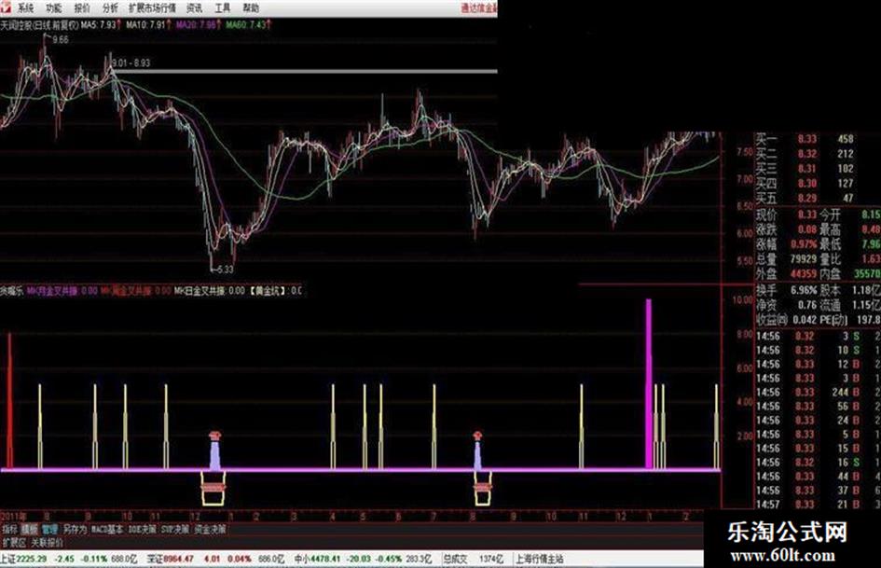
Task: Open the 扩展区 tab
Action: pos(14,543)
